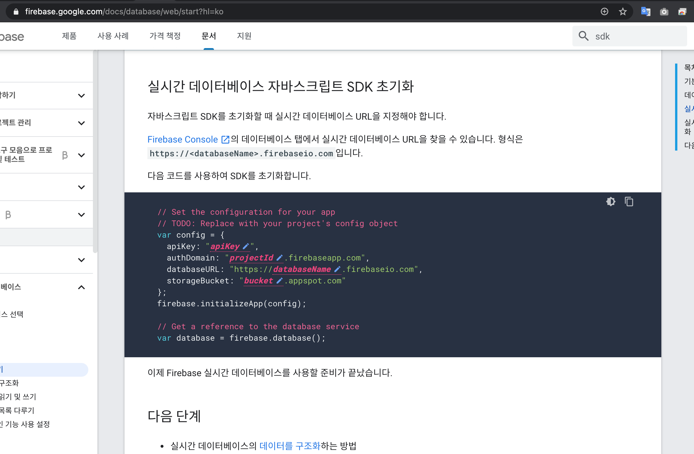Copy the code sample icon

point(629,202)
